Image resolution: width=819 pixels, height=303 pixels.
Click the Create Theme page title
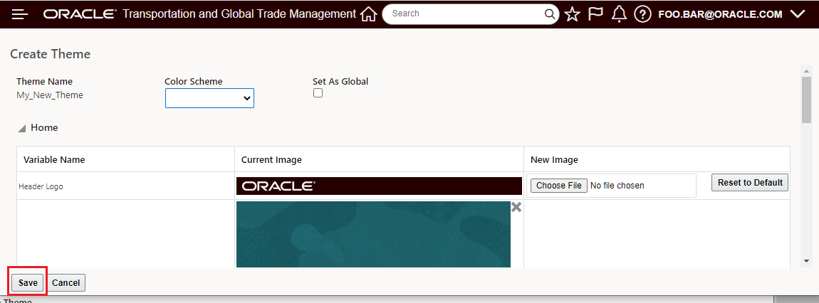(50, 54)
